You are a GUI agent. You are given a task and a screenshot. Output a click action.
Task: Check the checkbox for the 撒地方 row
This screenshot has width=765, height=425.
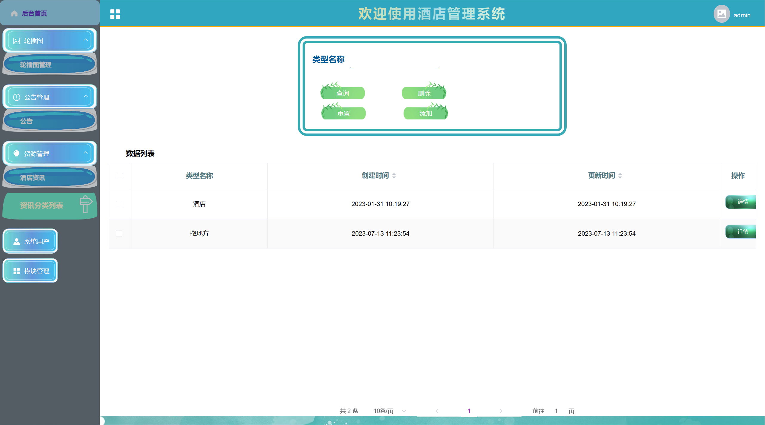pos(119,234)
